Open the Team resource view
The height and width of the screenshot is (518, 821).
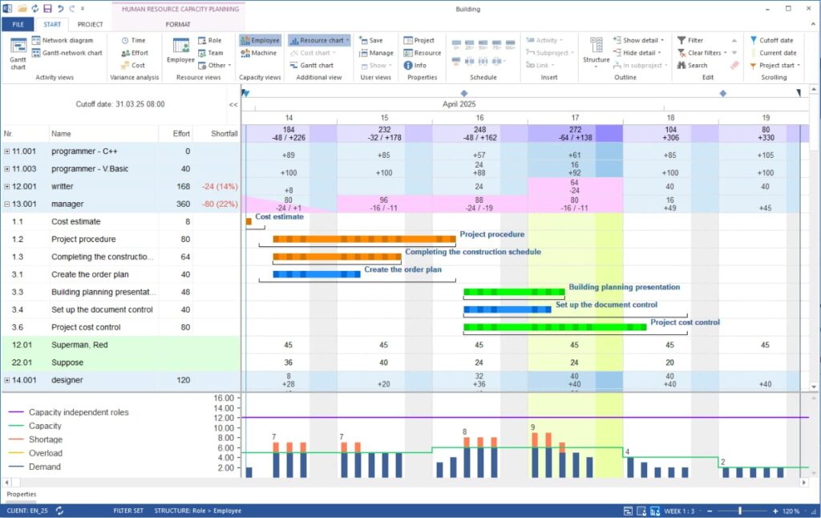(x=212, y=52)
